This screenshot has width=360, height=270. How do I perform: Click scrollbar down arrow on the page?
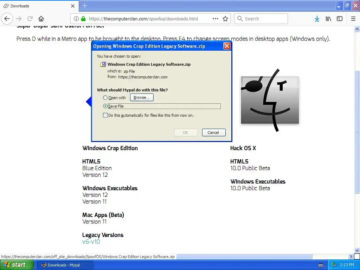(357, 250)
